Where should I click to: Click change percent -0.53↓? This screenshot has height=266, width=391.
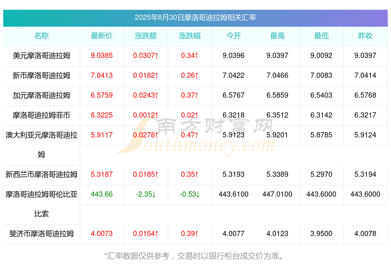coord(190,194)
